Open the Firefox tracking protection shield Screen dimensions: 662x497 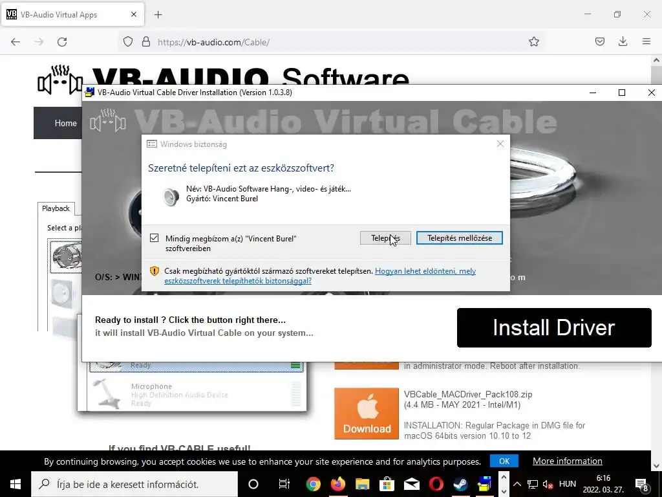tap(128, 41)
